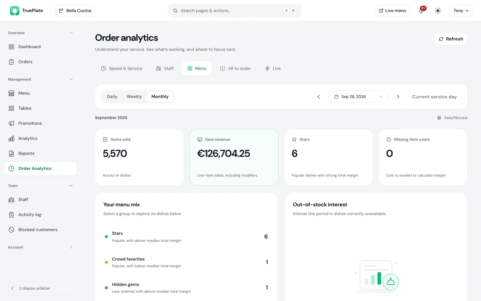481x301 pixels.
Task: Open the Bella Cucina restaurant switcher
Action: point(75,11)
